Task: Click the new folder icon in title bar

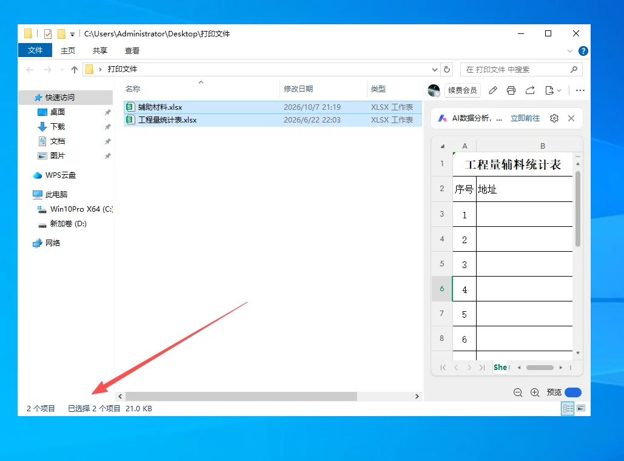Action: coord(61,34)
